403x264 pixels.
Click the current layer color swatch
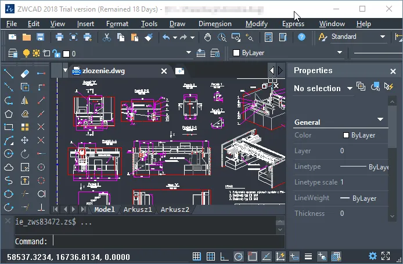click(66, 54)
